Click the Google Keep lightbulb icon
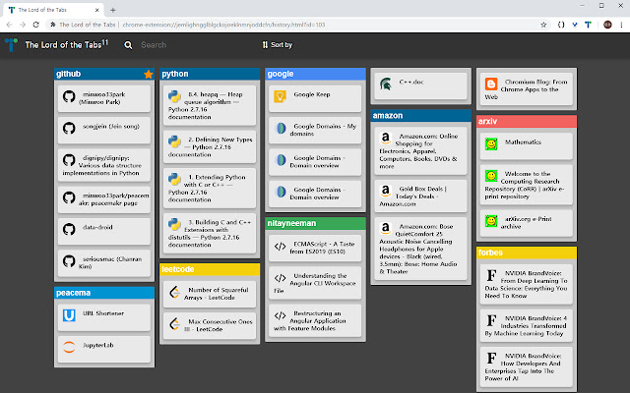Screen dimensions: 630x393 pyautogui.click(x=280, y=96)
